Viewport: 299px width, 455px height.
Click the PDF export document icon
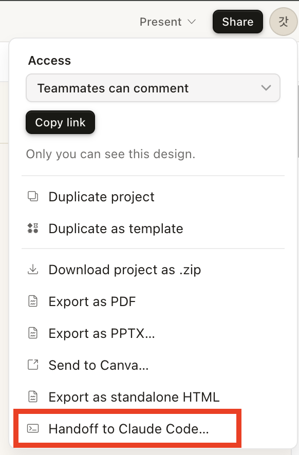33,301
